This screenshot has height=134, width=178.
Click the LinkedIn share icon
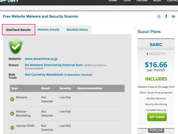point(174,16)
